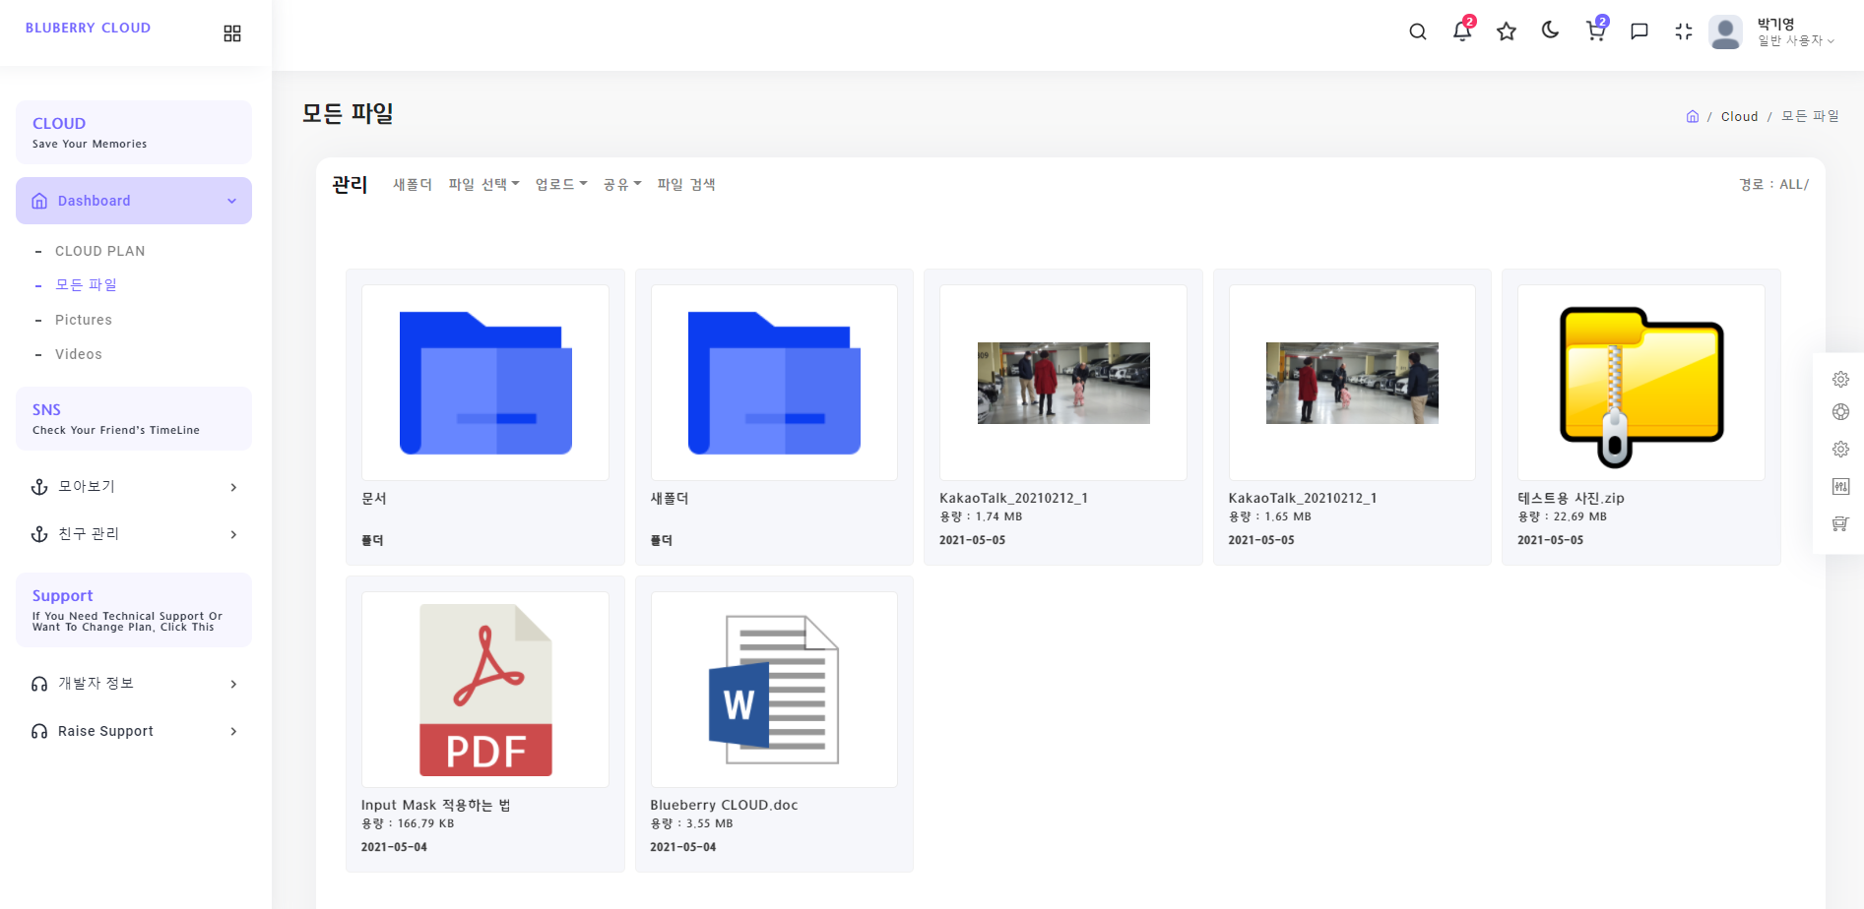Collapse the Dashboard menu chevron
Viewport: 1864px width, 909px height.
pyautogui.click(x=232, y=200)
